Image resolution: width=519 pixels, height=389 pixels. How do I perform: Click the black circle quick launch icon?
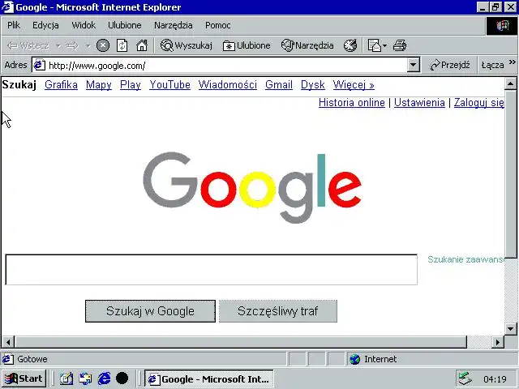pyautogui.click(x=122, y=378)
